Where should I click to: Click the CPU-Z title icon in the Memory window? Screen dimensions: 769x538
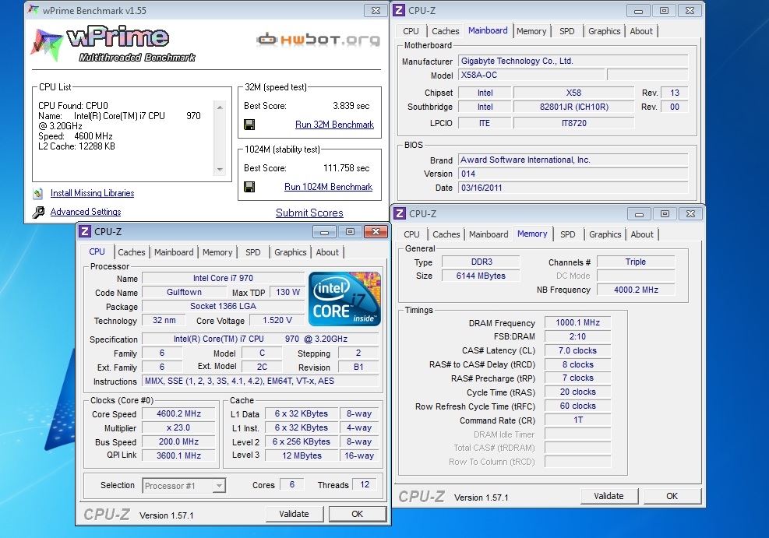[x=399, y=213]
